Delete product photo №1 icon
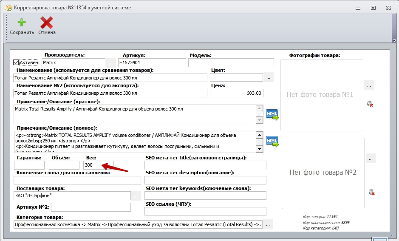Viewport: 399px width, 241px height. click(370, 104)
